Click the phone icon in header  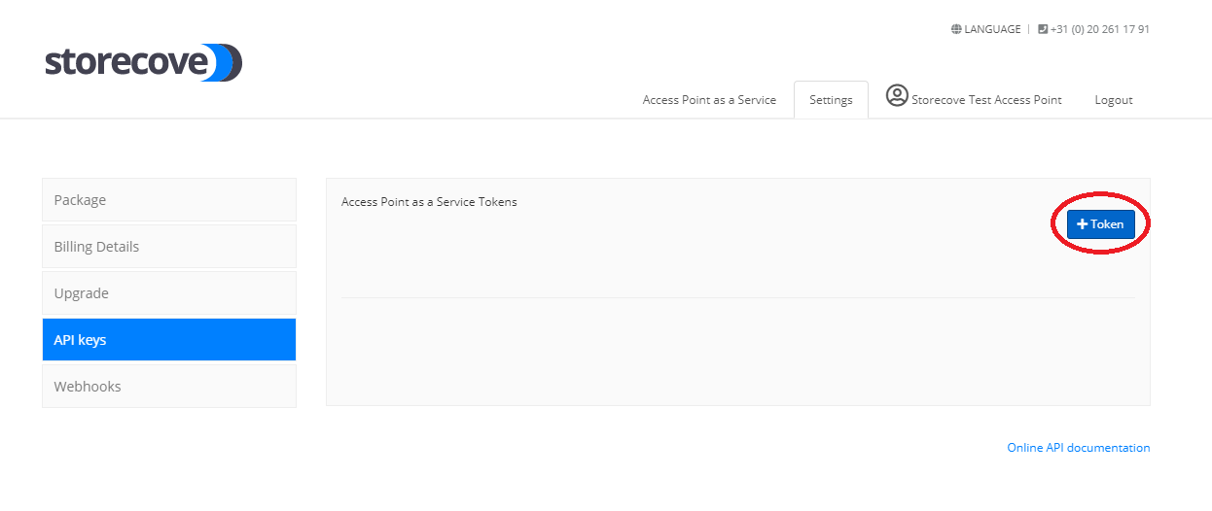point(1043,29)
